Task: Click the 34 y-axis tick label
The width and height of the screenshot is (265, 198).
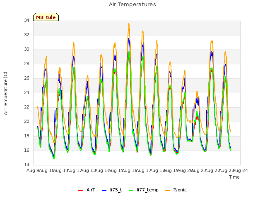Action: 26,21
